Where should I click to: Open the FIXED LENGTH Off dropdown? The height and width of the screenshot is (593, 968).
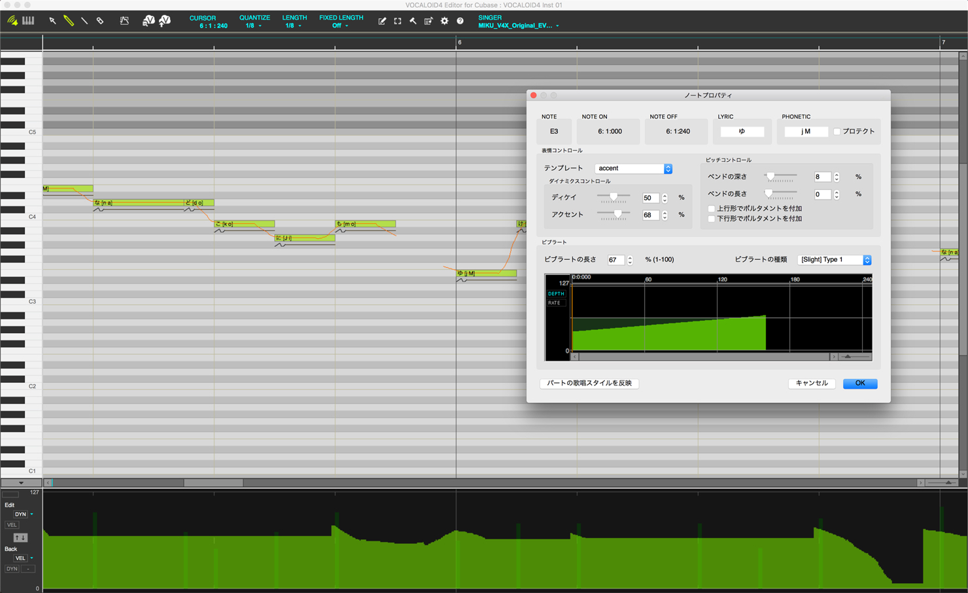[340, 26]
